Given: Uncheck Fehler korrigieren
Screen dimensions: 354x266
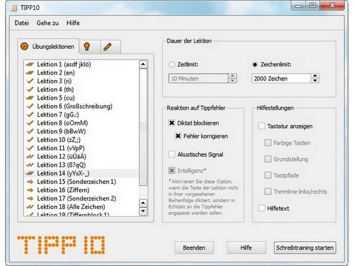Looking at the screenshot, I should pos(178,136).
